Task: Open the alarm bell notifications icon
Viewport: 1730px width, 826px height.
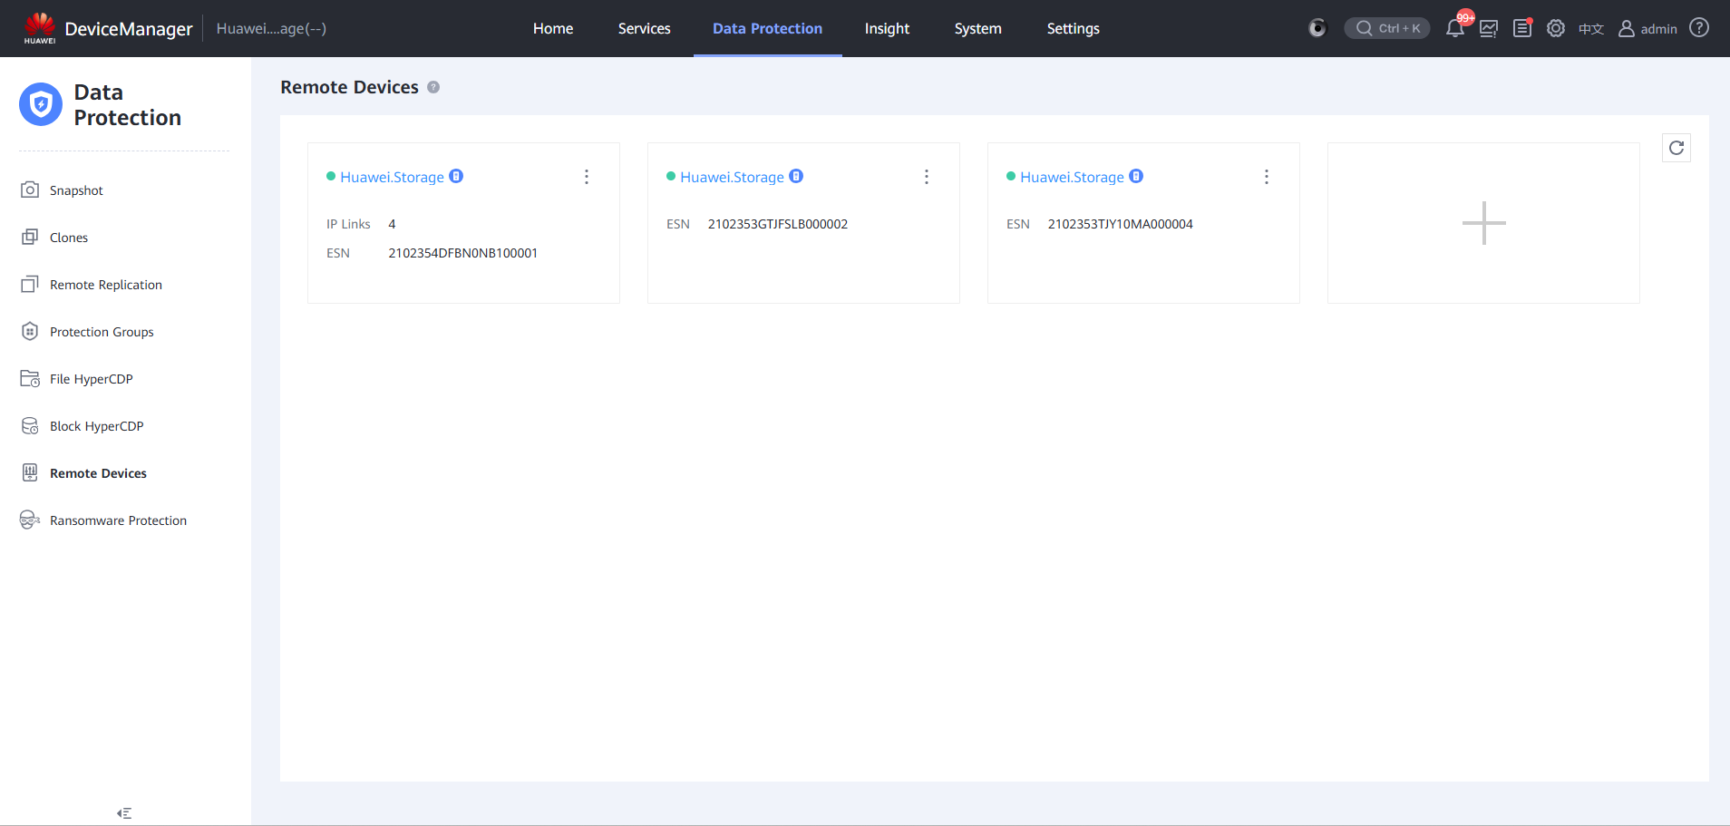Action: click(1454, 28)
